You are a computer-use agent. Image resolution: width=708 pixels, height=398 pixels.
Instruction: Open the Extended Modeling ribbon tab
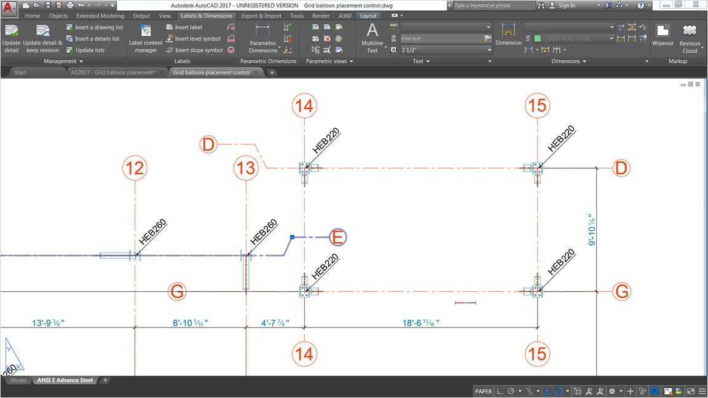100,16
